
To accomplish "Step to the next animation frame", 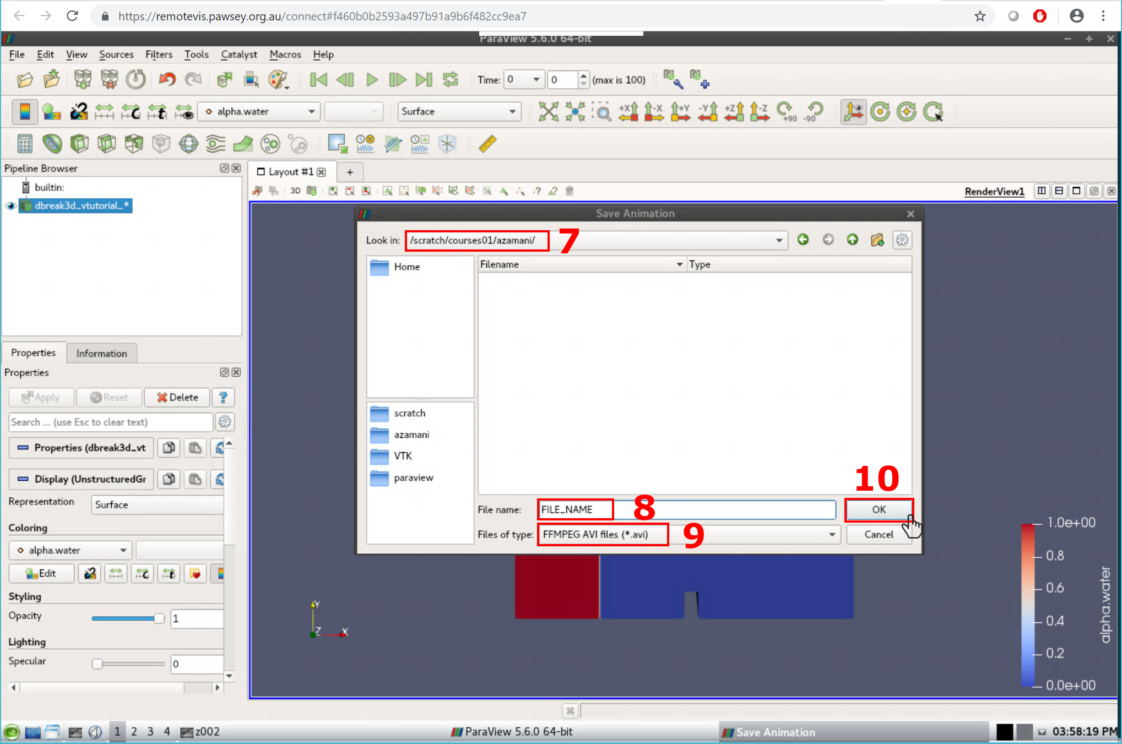I will click(397, 80).
